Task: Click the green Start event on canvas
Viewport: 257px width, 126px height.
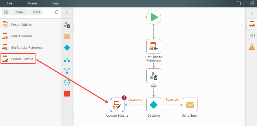Action: click(x=154, y=17)
